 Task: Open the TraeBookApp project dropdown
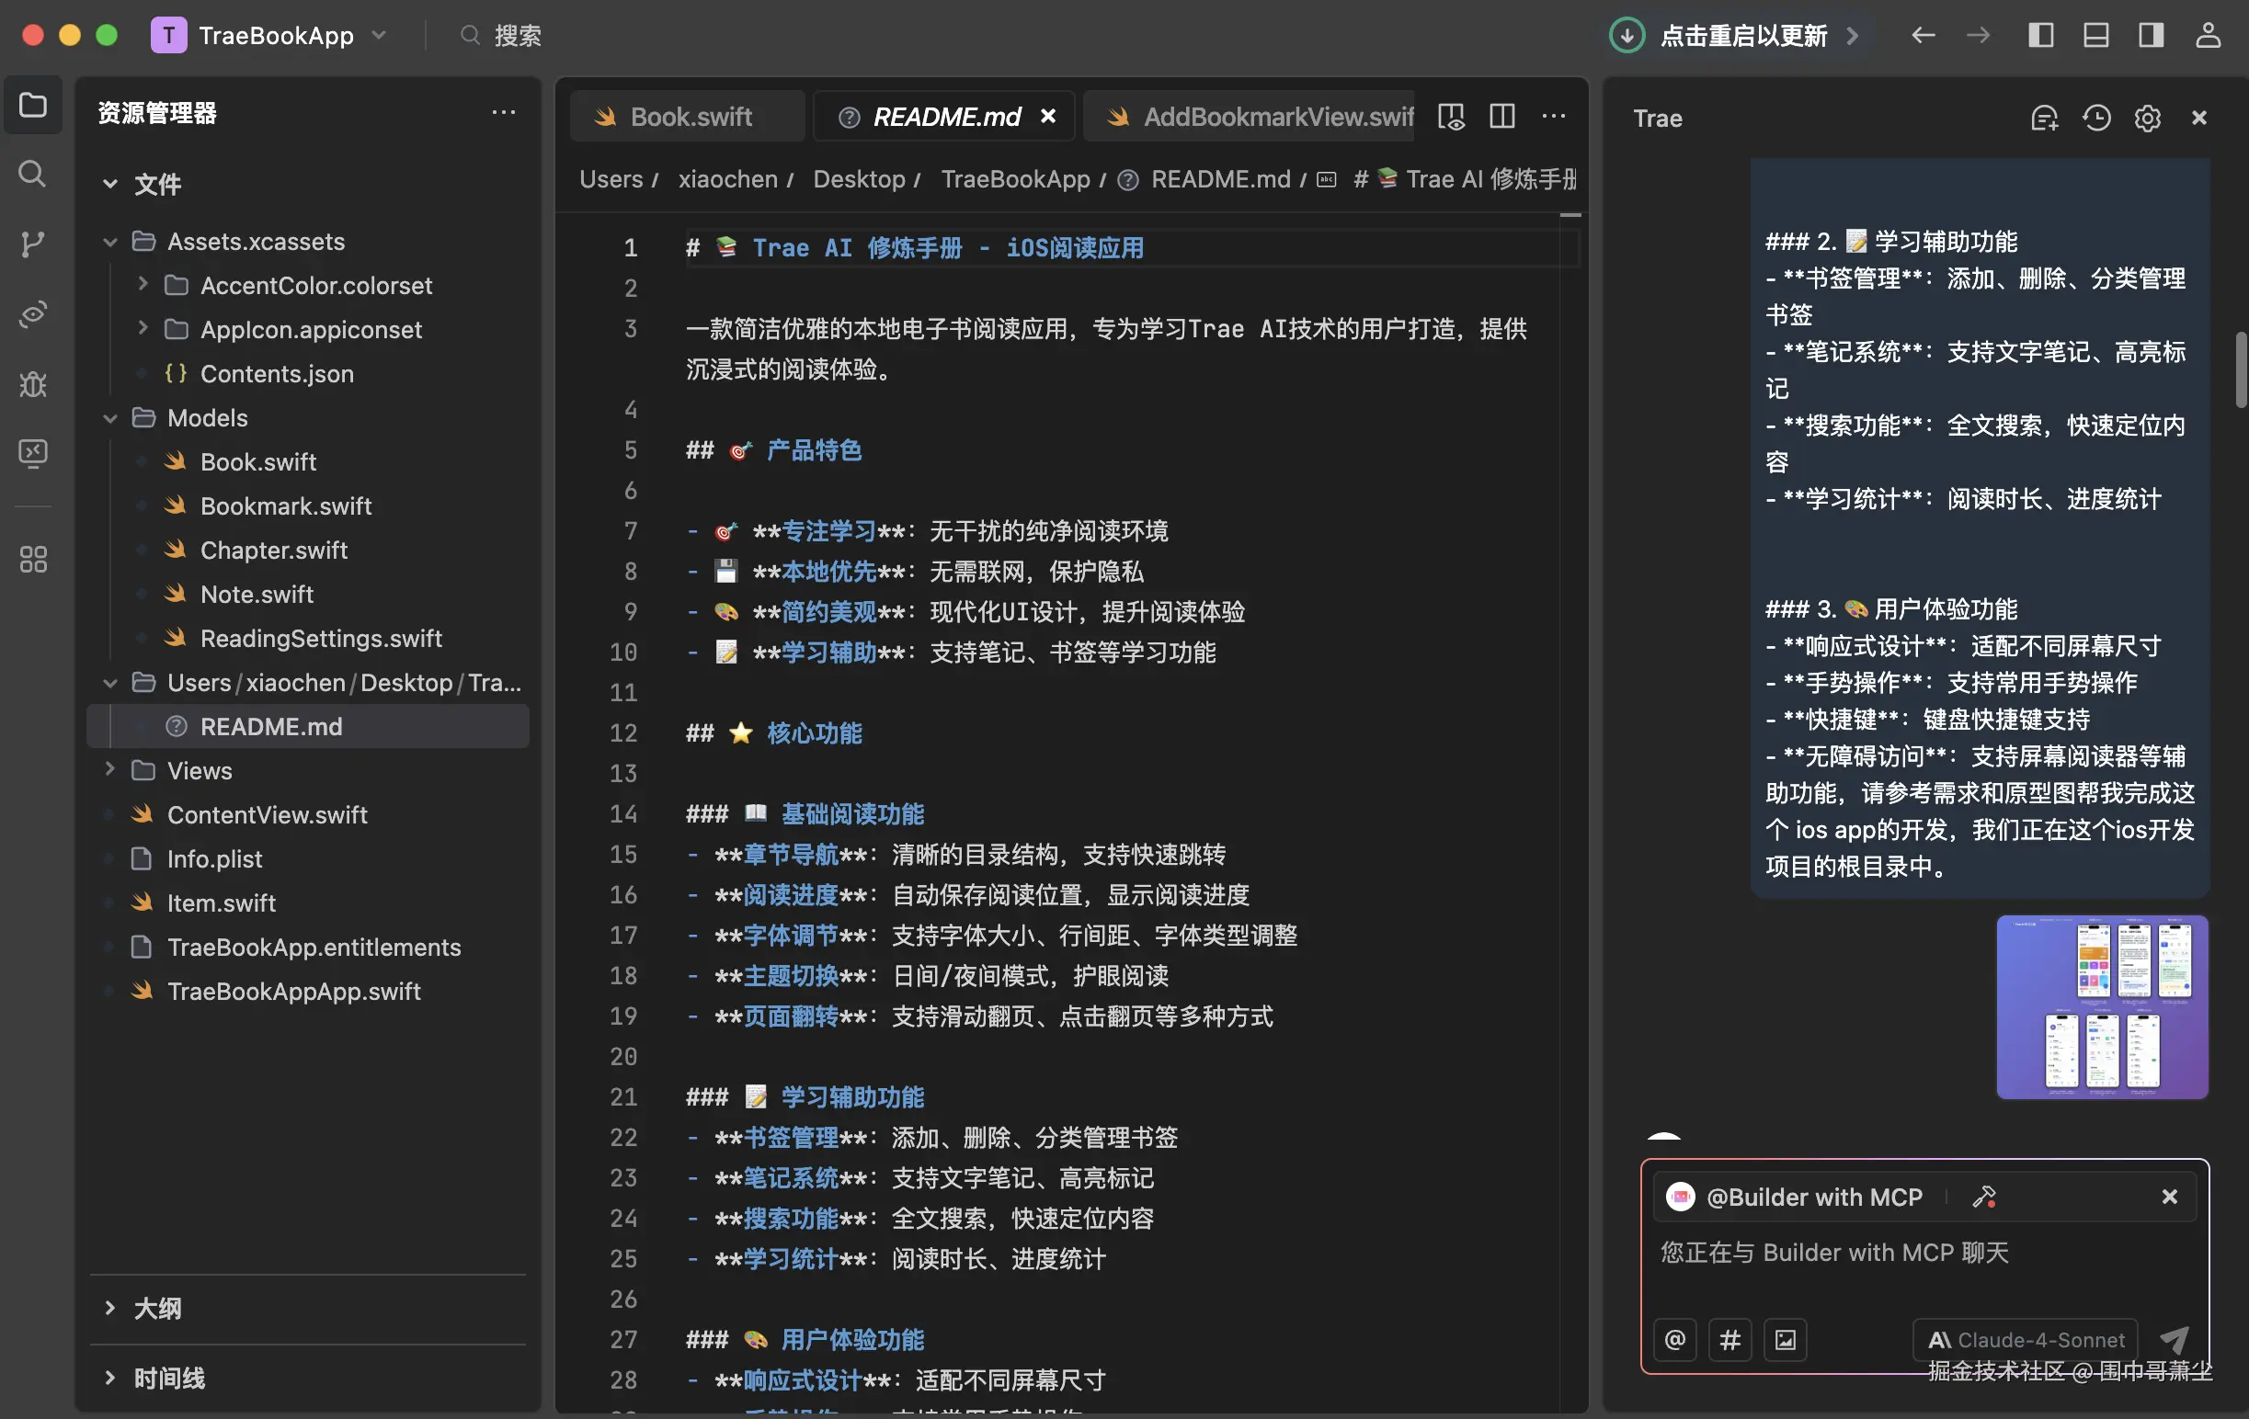click(379, 36)
